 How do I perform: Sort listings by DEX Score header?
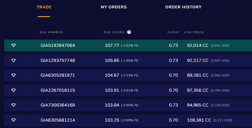(x=114, y=32)
